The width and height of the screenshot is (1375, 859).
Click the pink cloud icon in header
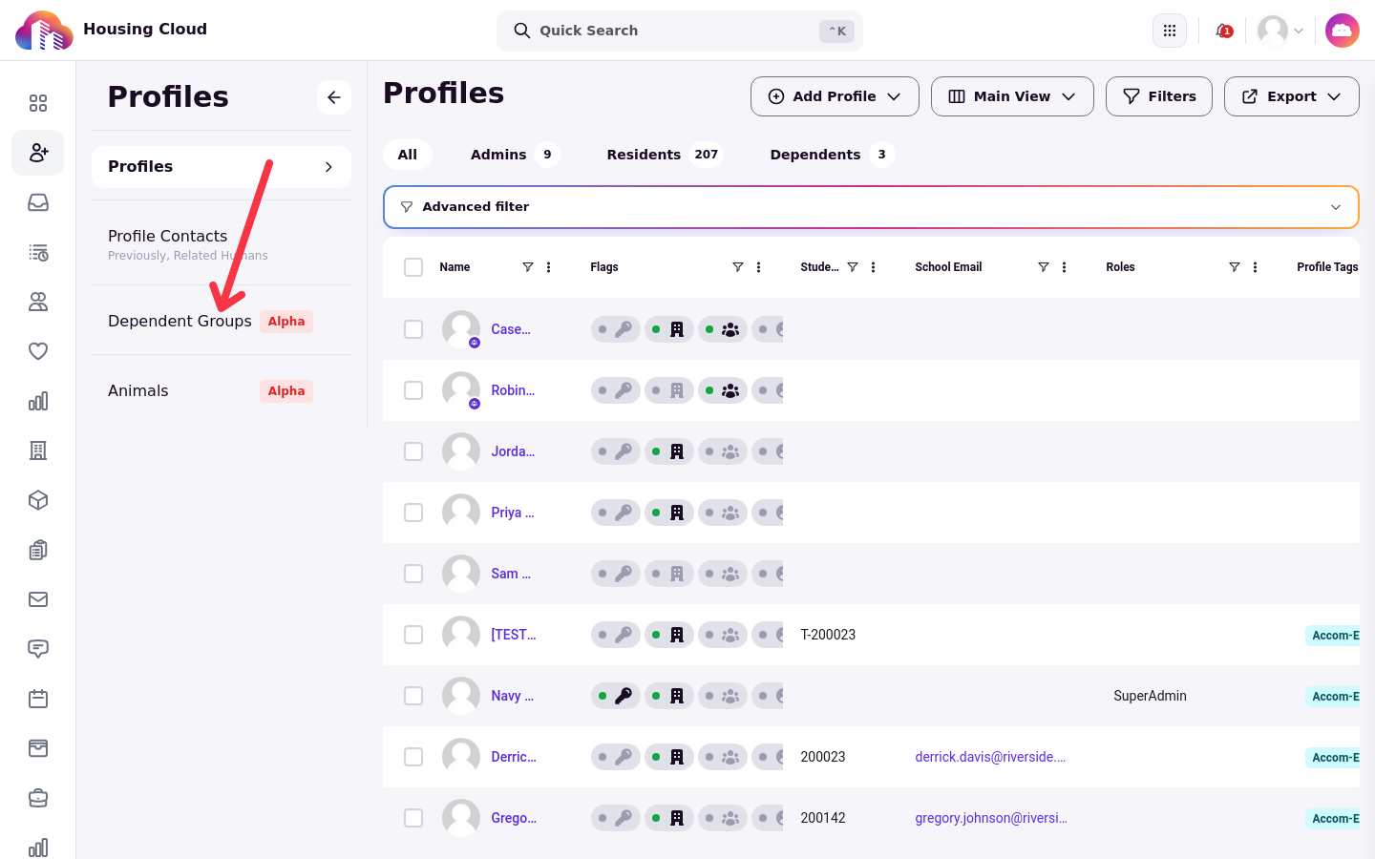[x=1343, y=31]
